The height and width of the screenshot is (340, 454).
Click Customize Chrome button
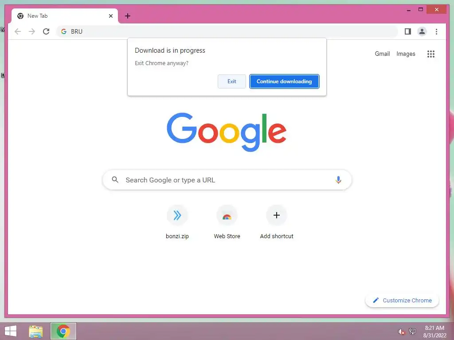click(402, 301)
